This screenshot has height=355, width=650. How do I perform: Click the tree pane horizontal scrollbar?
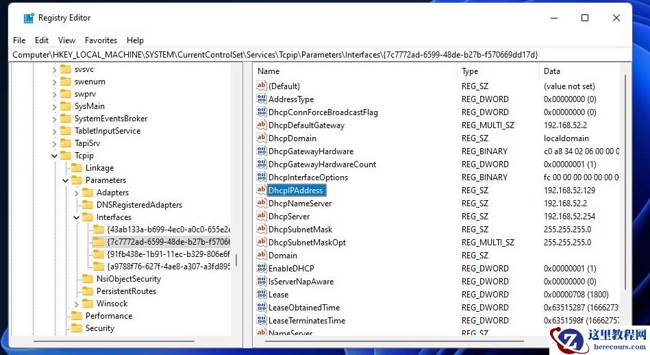114,341
